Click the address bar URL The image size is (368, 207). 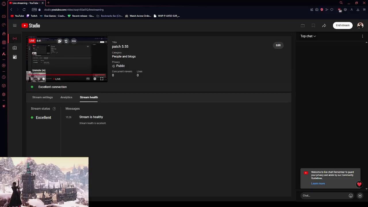74,10
